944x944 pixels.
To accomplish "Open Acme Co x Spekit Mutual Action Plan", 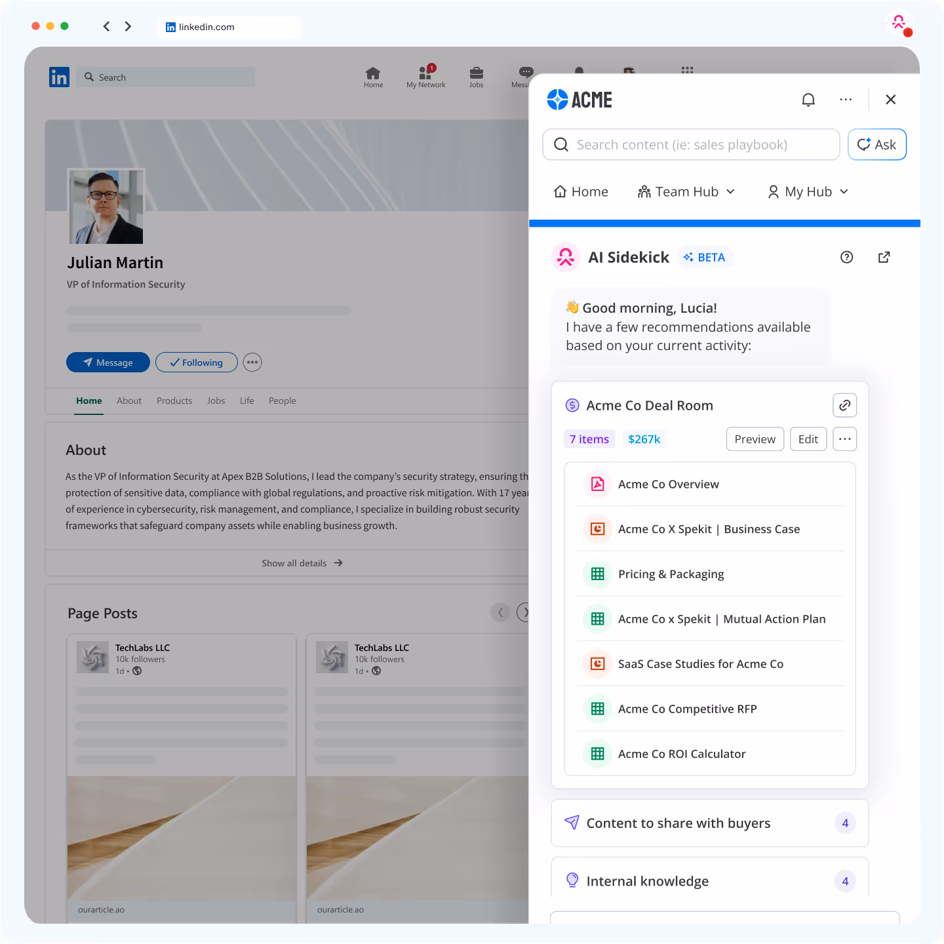I will click(710, 619).
